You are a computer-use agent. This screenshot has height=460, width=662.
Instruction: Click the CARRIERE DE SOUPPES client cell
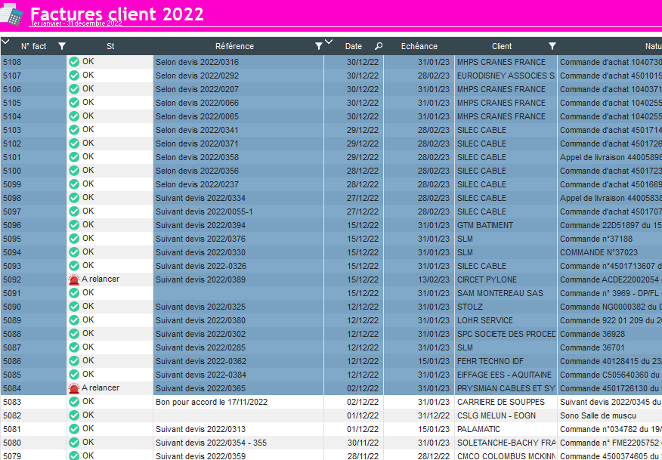coord(500,402)
